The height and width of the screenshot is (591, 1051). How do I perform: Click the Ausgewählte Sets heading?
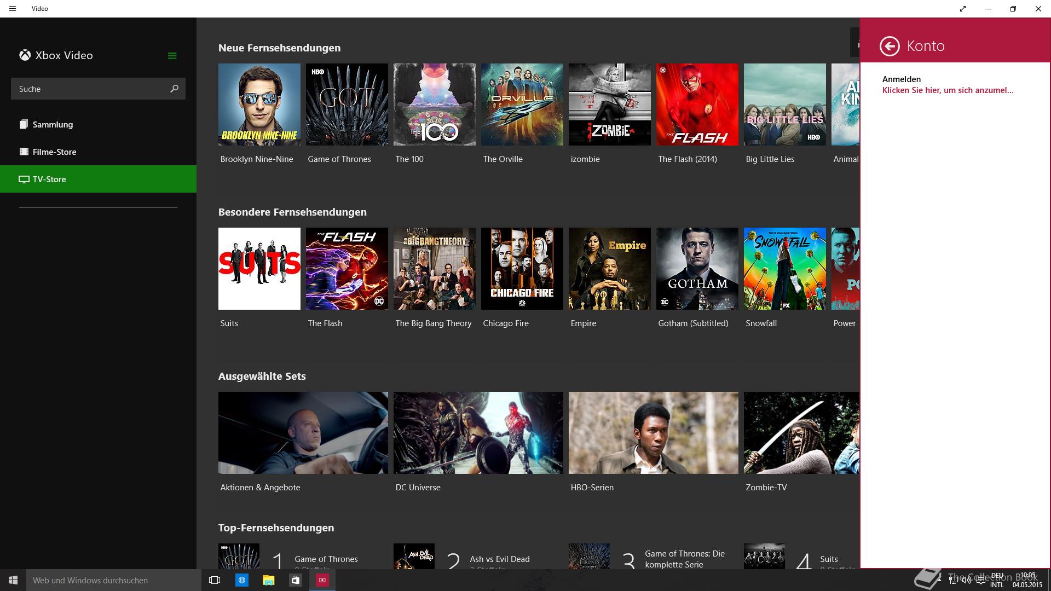click(262, 376)
